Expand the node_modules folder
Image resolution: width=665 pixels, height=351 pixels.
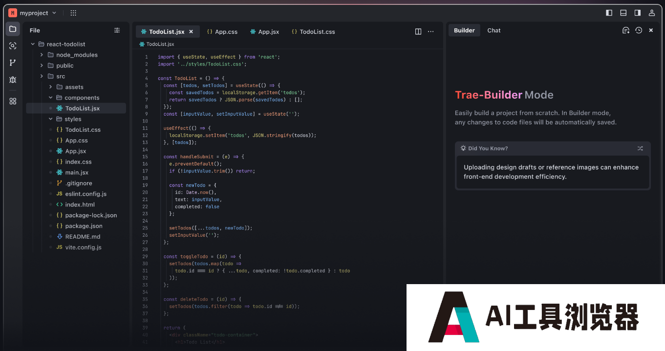pos(42,55)
